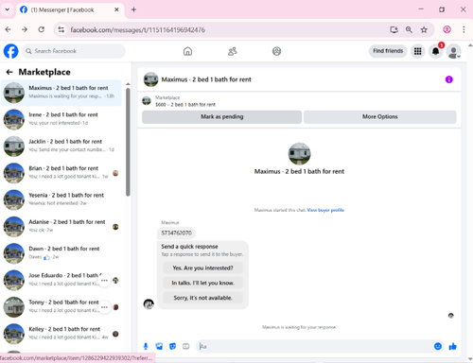The image size is (473, 363).
Task: Click the install app icon in address bar
Action: tap(394, 29)
